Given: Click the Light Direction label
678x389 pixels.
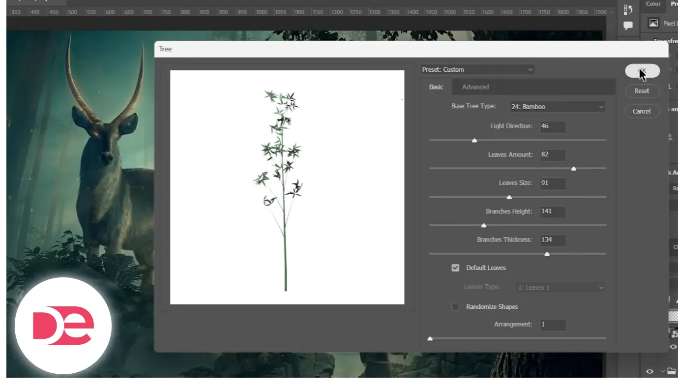Looking at the screenshot, I should pos(511,126).
